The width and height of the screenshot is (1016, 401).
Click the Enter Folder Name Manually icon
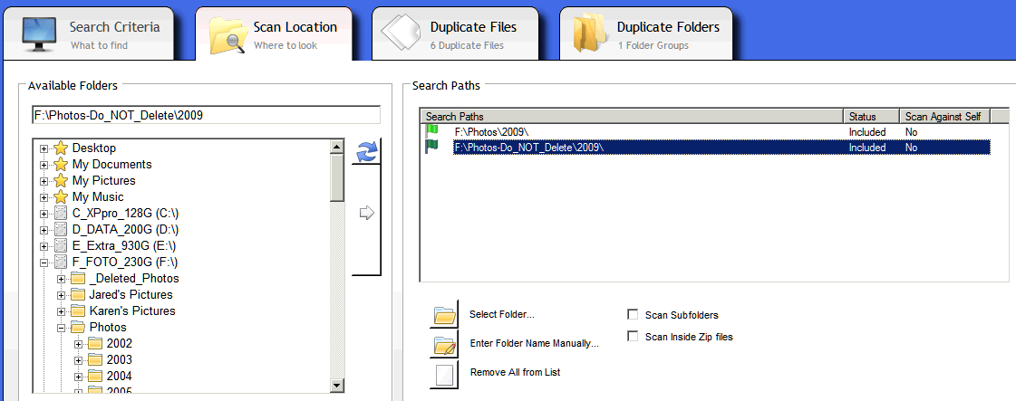[444, 344]
